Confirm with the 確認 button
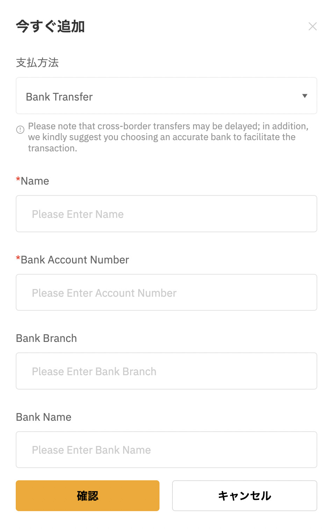The width and height of the screenshot is (333, 529). [x=87, y=496]
